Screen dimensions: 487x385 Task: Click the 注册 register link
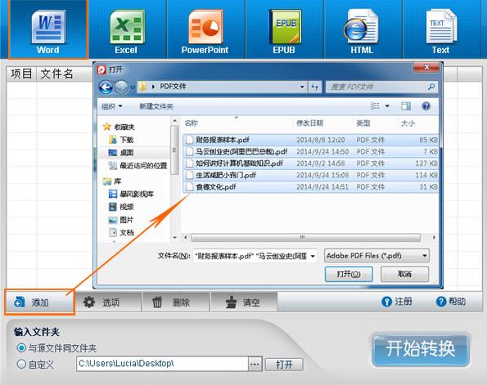point(397,302)
